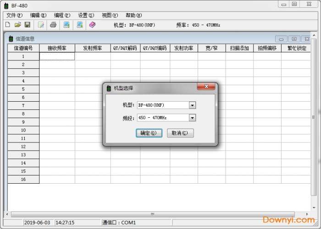The width and height of the screenshot is (321, 229).
Task: Open help via the pink book icon
Action: point(92,25)
